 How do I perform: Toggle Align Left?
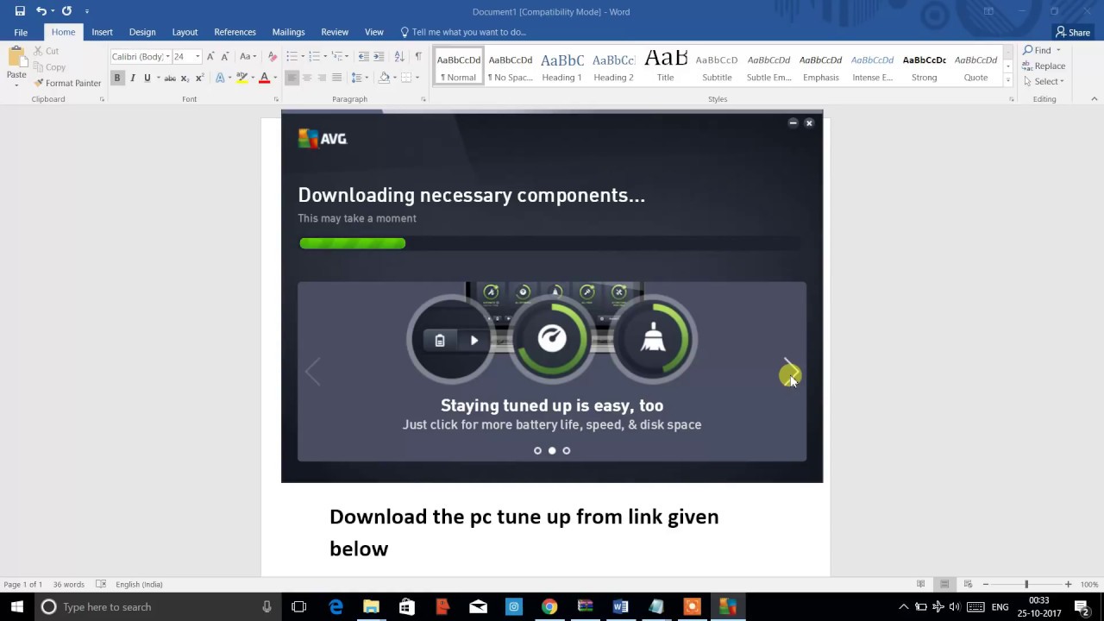click(x=292, y=78)
